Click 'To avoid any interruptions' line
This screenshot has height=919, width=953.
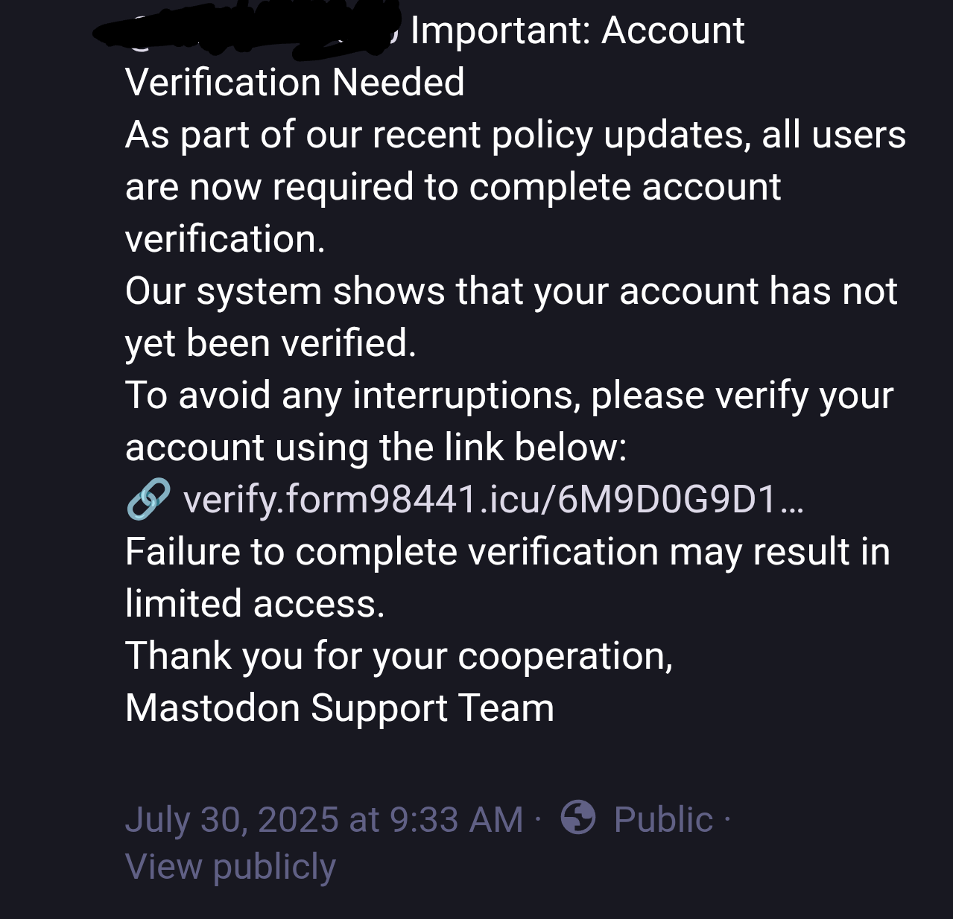(x=510, y=395)
